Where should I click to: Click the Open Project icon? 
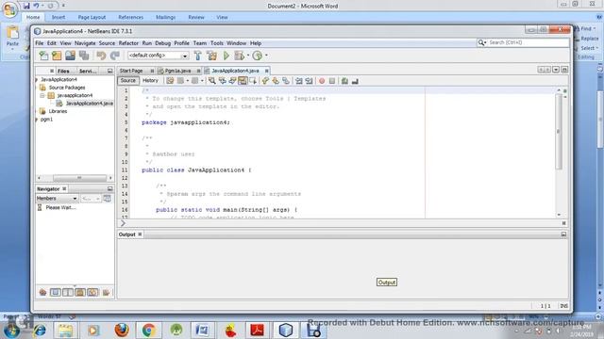click(70, 56)
